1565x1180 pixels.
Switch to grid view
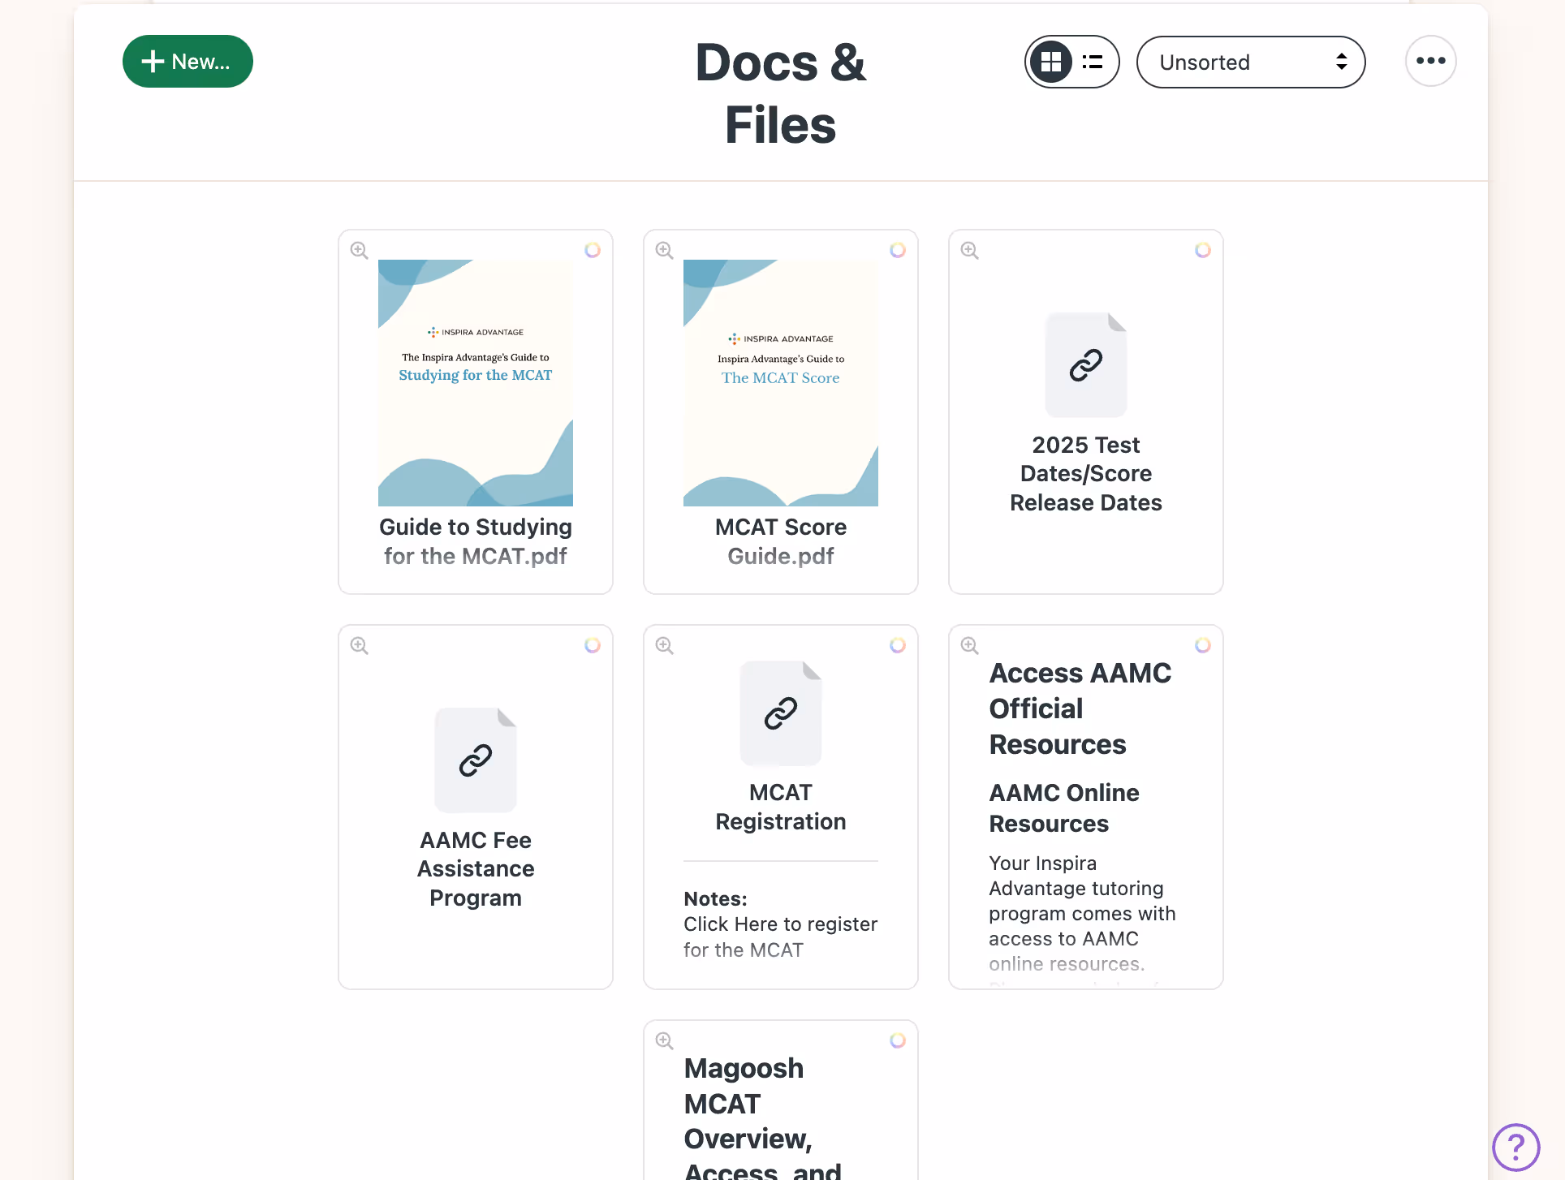point(1050,62)
